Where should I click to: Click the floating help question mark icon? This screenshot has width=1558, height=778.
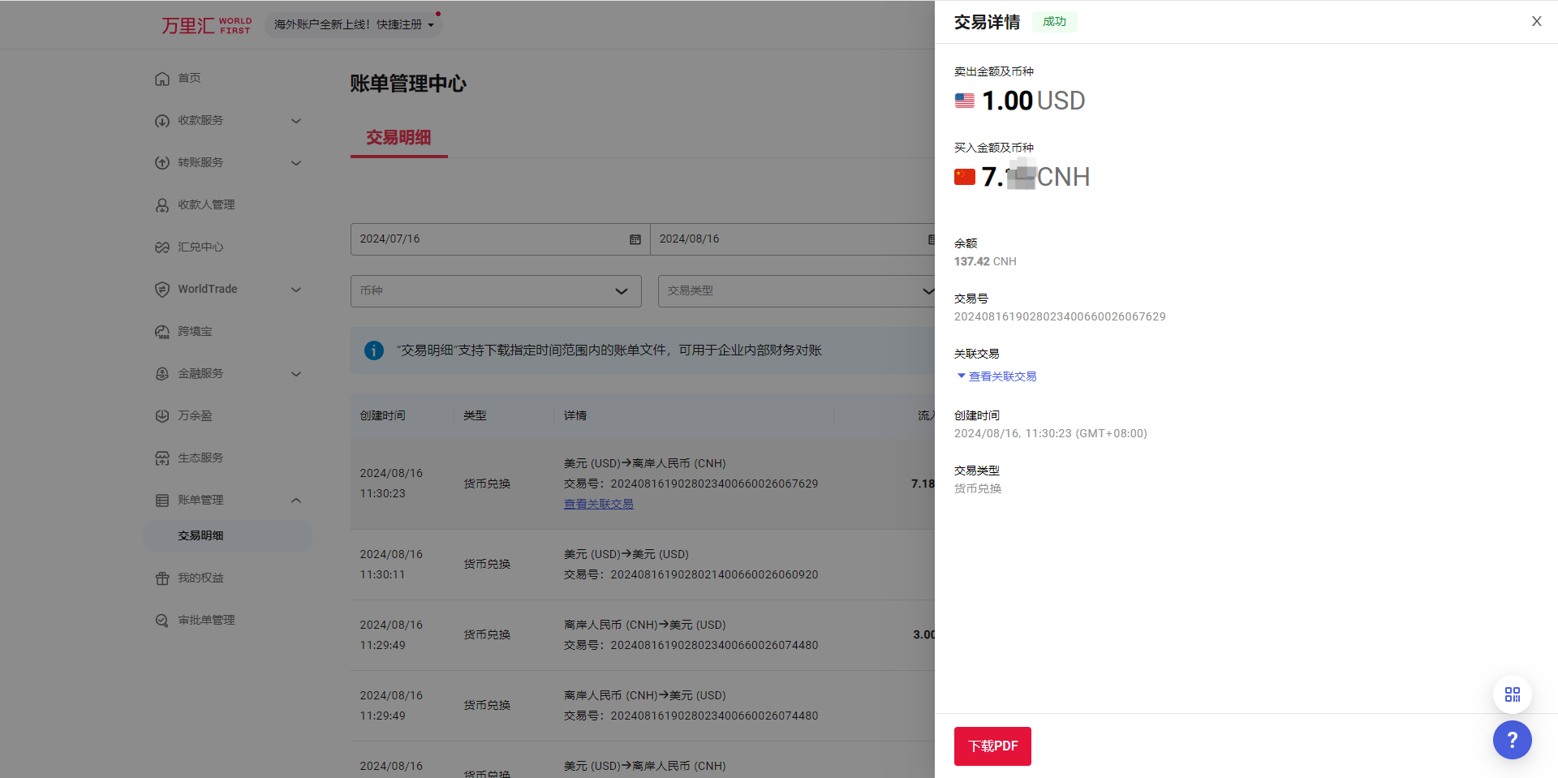(x=1512, y=740)
